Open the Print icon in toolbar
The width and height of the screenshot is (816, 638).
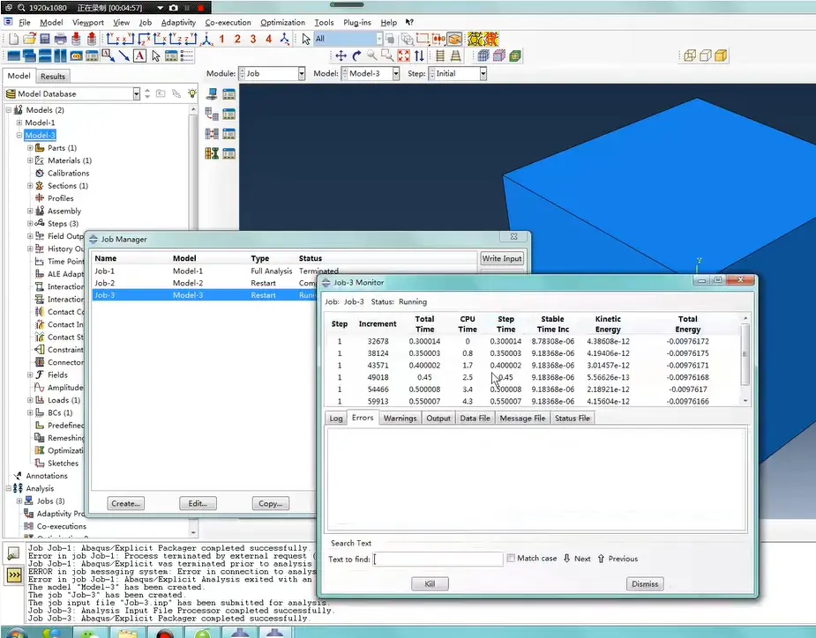click(x=60, y=39)
